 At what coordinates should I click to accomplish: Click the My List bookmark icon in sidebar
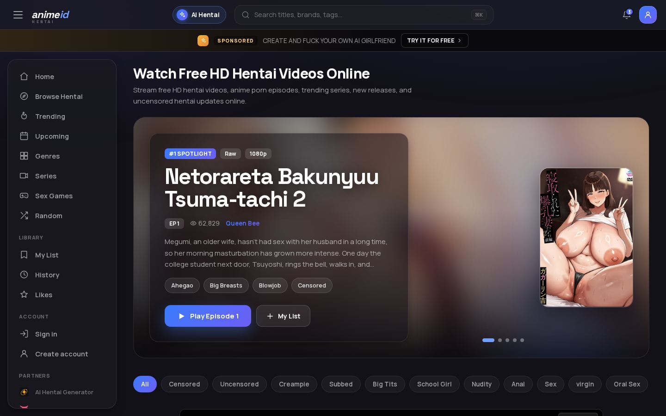tap(24, 255)
